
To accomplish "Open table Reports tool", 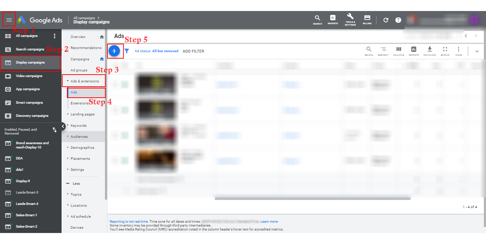I will 414,51.
